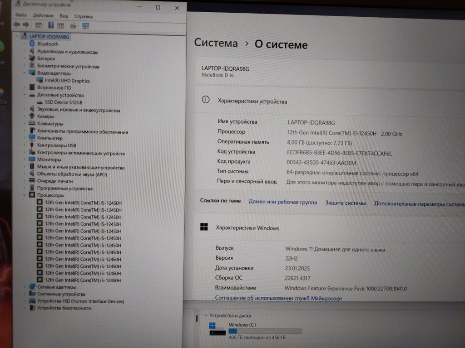This screenshot has height=348, width=465.
Task: Expand the Клавиатуры tree node arrow
Action: pos(25,123)
